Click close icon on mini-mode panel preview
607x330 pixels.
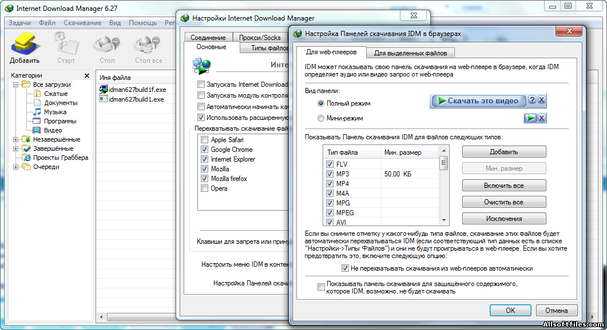click(x=542, y=118)
